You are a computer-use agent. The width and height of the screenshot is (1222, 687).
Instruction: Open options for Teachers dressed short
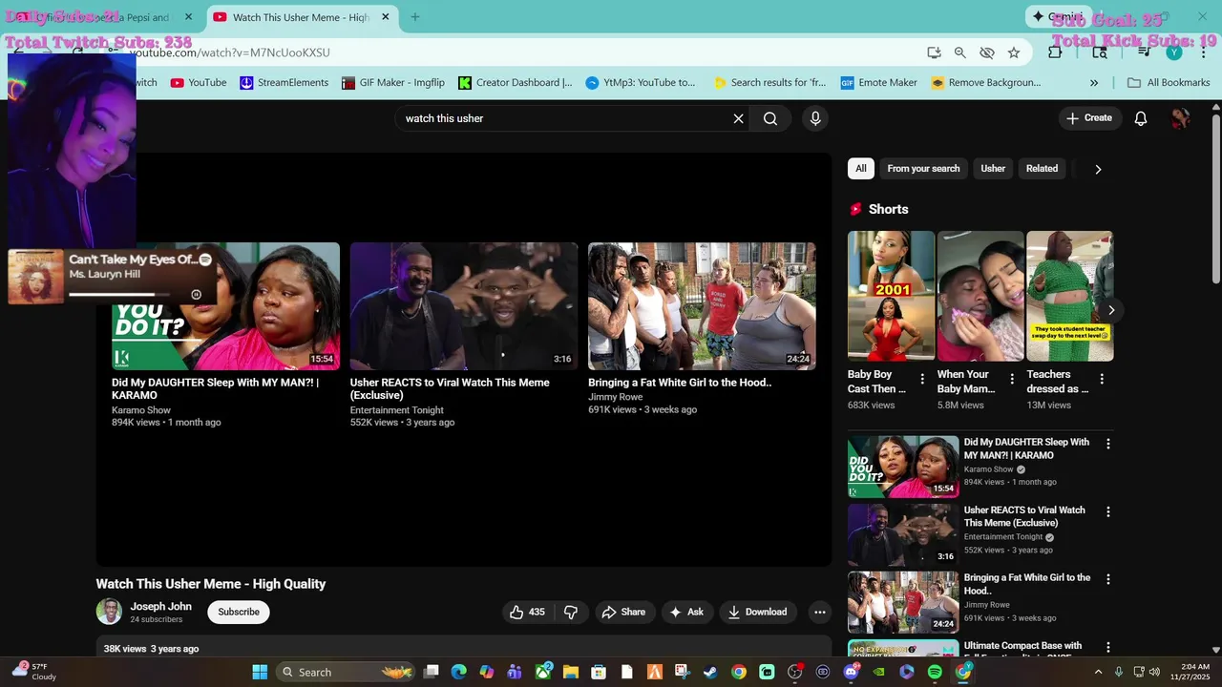[1102, 379]
